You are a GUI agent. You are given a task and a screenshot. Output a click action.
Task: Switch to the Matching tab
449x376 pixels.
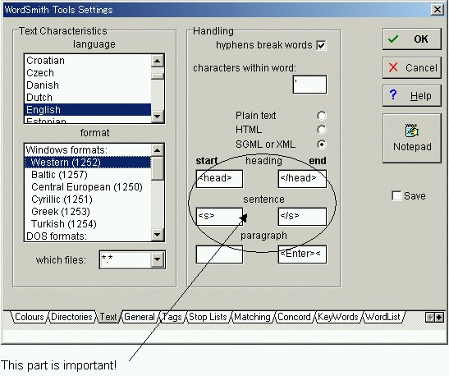tap(252, 317)
